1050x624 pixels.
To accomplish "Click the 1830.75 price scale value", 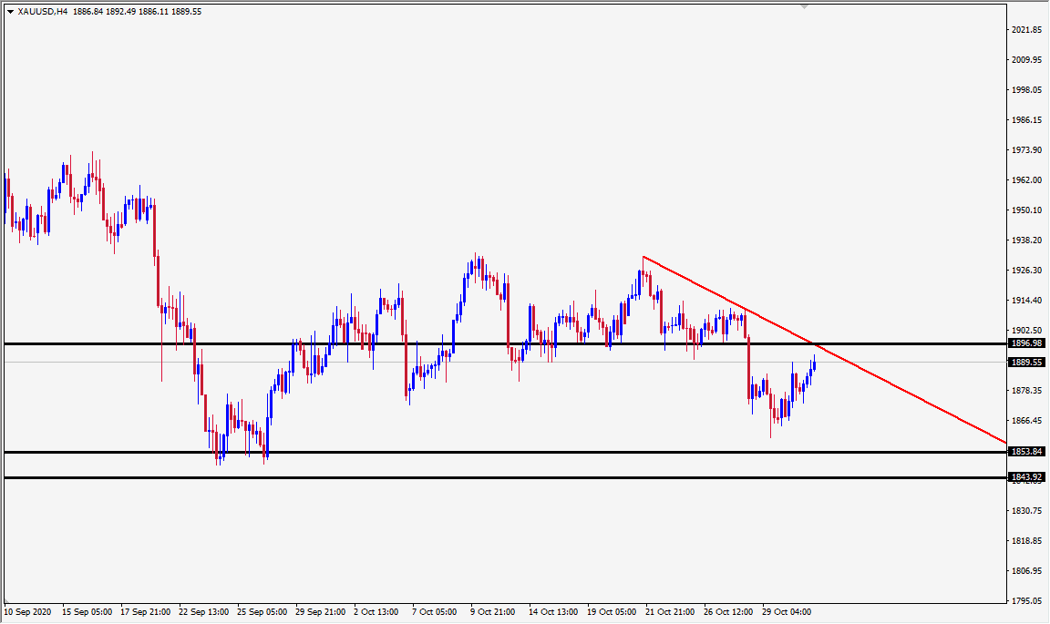I will click(x=1026, y=510).
